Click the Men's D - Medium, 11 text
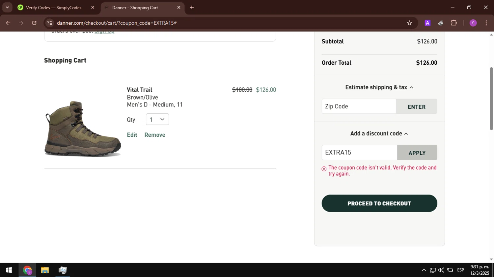 pos(155,104)
